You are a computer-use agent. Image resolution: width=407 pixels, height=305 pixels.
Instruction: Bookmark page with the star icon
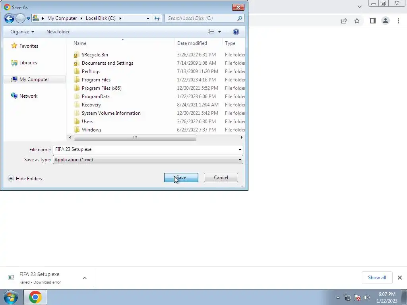(x=357, y=21)
